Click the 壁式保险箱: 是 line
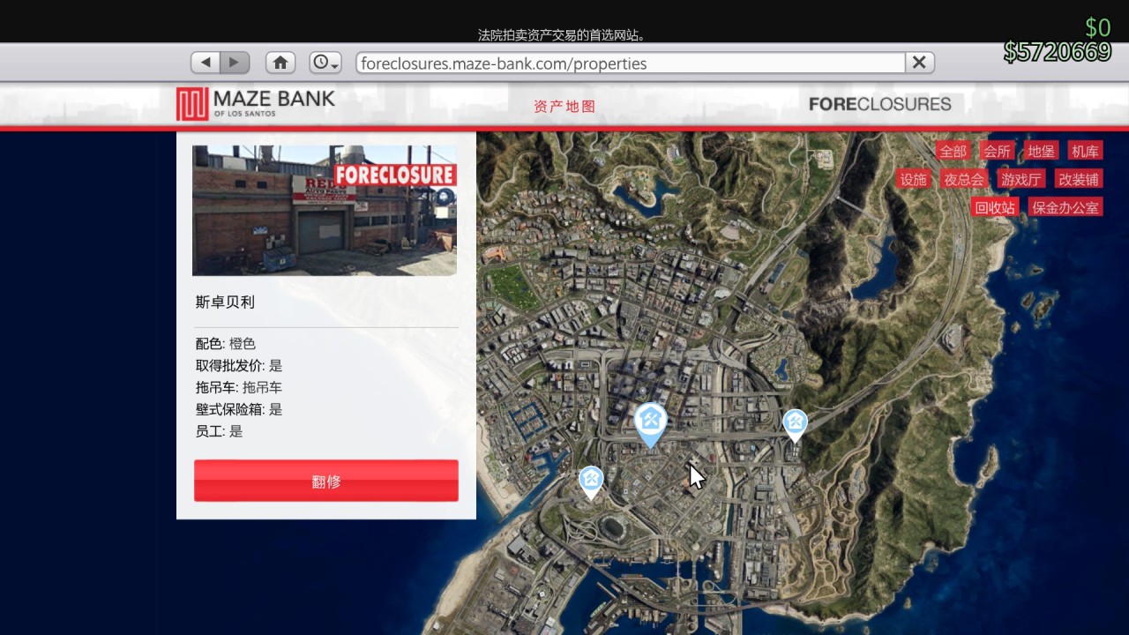Screen dimensions: 1129x635 239,409
